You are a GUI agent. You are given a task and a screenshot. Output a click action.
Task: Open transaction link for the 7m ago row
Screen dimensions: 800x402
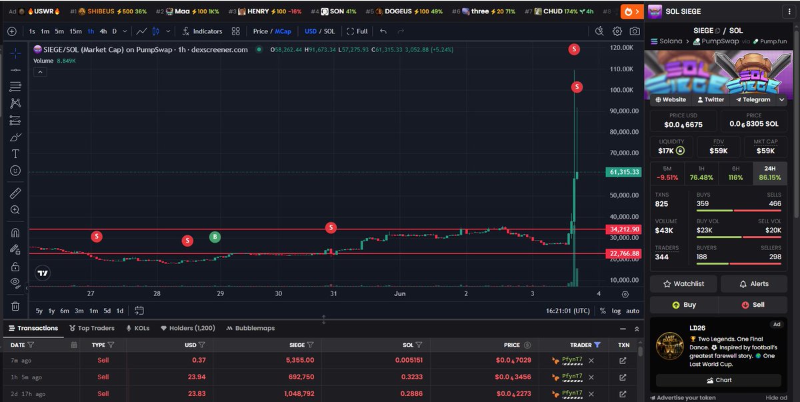coord(623,361)
